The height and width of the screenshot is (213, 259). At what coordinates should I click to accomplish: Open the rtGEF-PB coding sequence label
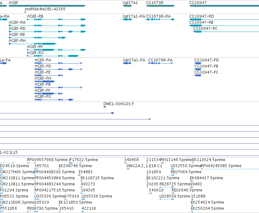(x=43, y=84)
